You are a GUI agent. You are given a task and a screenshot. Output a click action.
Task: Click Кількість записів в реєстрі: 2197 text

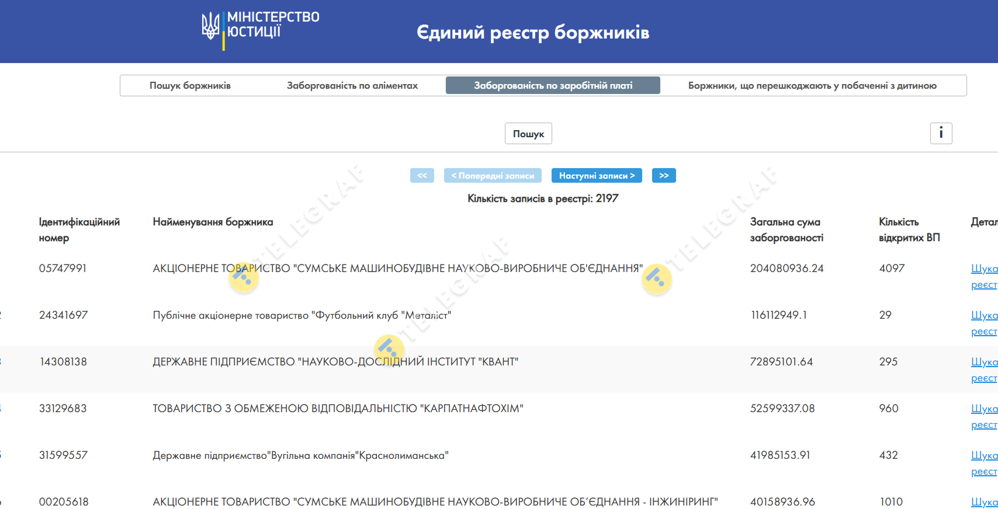[x=543, y=198]
